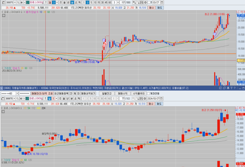
Task: Open help (?) in the 0606 window title bar
Action: point(235,88)
